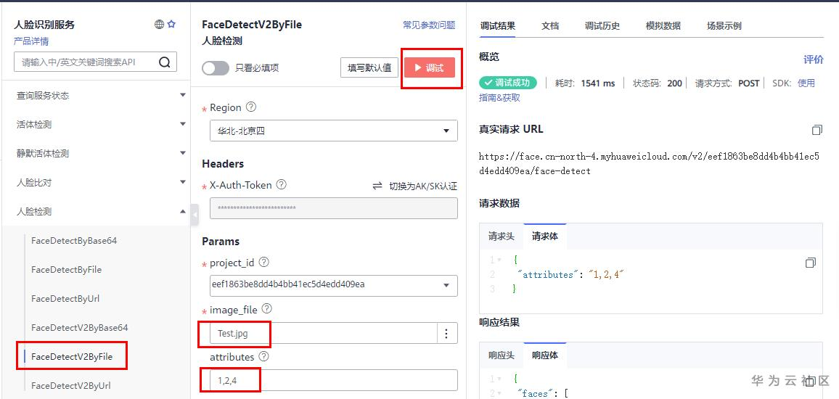This screenshot has width=839, height=399.
Task: Show the 请求体 tab
Action: (x=545, y=236)
